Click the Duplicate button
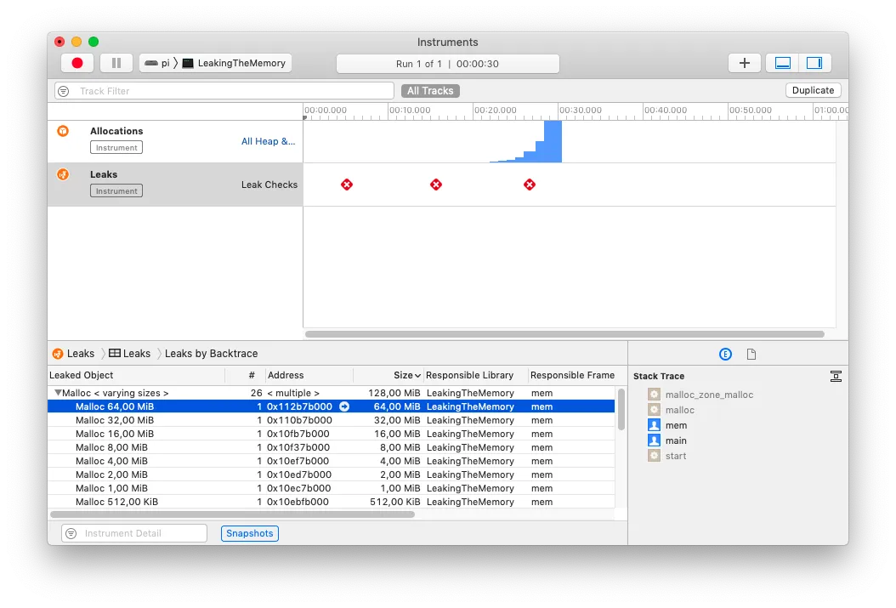 (x=814, y=90)
